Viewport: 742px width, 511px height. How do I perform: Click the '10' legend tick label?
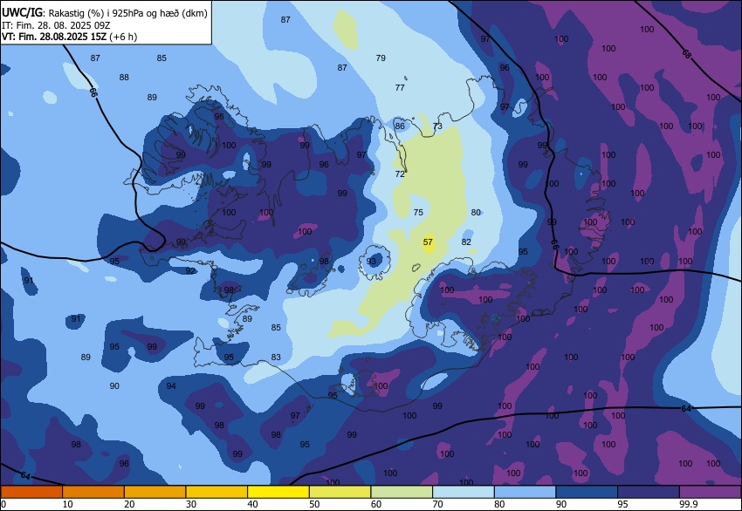point(68,504)
